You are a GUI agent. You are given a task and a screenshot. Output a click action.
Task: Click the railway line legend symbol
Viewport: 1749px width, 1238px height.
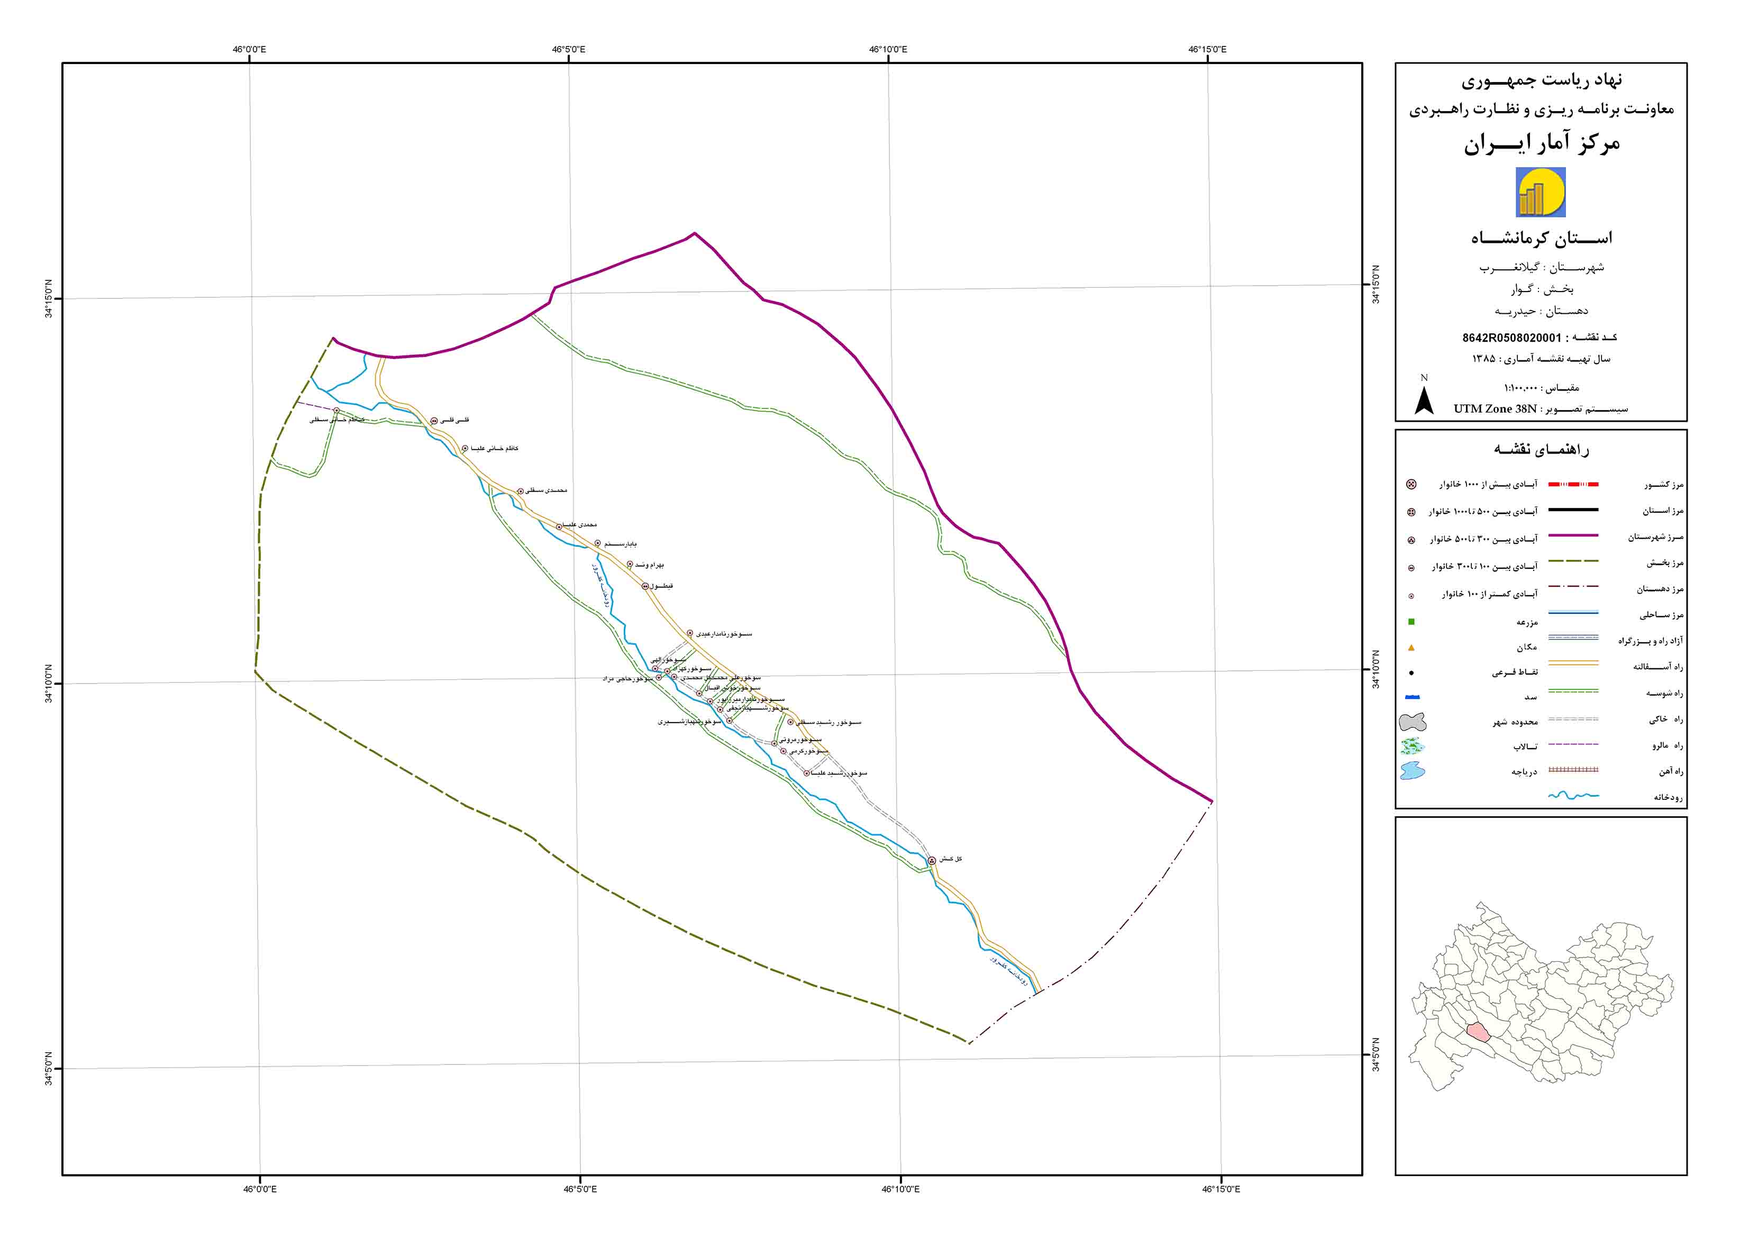click(x=1573, y=770)
